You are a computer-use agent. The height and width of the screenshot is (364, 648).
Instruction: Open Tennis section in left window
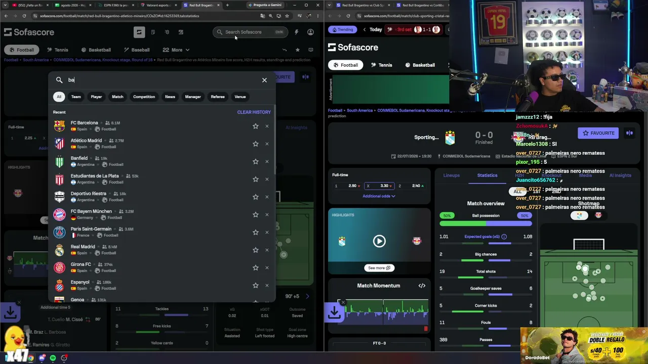click(x=57, y=50)
